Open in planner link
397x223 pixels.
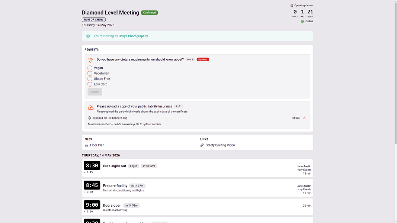point(302,5)
